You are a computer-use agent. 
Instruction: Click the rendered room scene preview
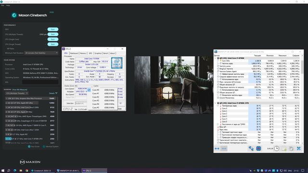coord(174,85)
